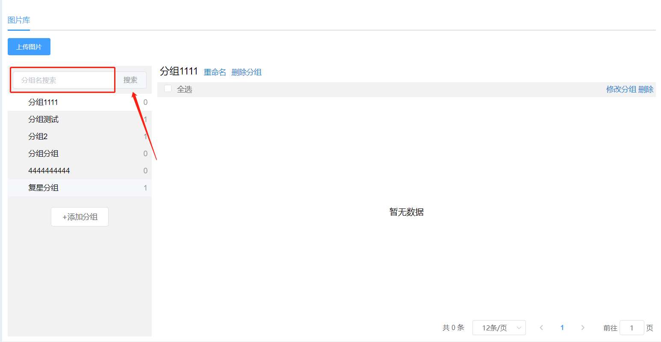The height and width of the screenshot is (342, 661).
Task: Click the 前往 page number input box
Action: point(631,328)
